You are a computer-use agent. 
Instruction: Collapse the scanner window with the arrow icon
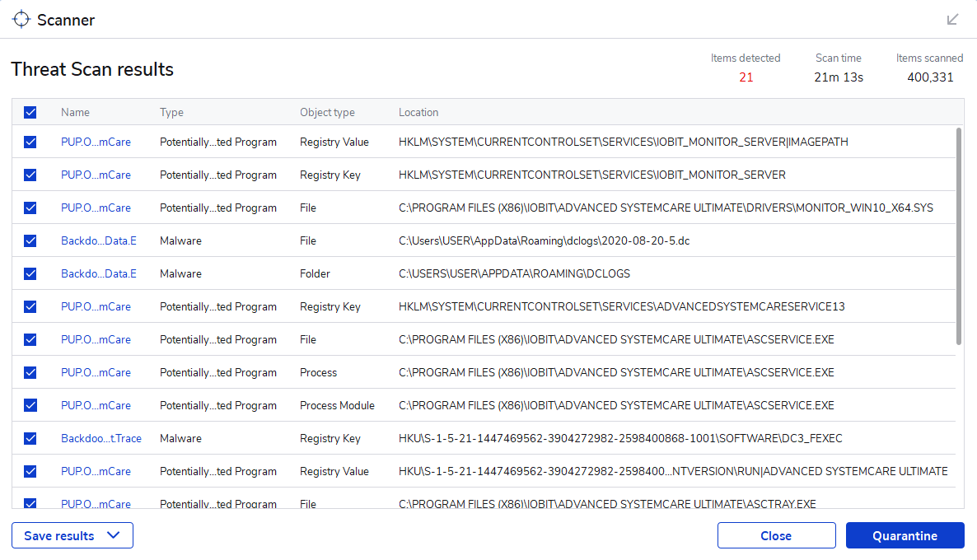point(952,19)
